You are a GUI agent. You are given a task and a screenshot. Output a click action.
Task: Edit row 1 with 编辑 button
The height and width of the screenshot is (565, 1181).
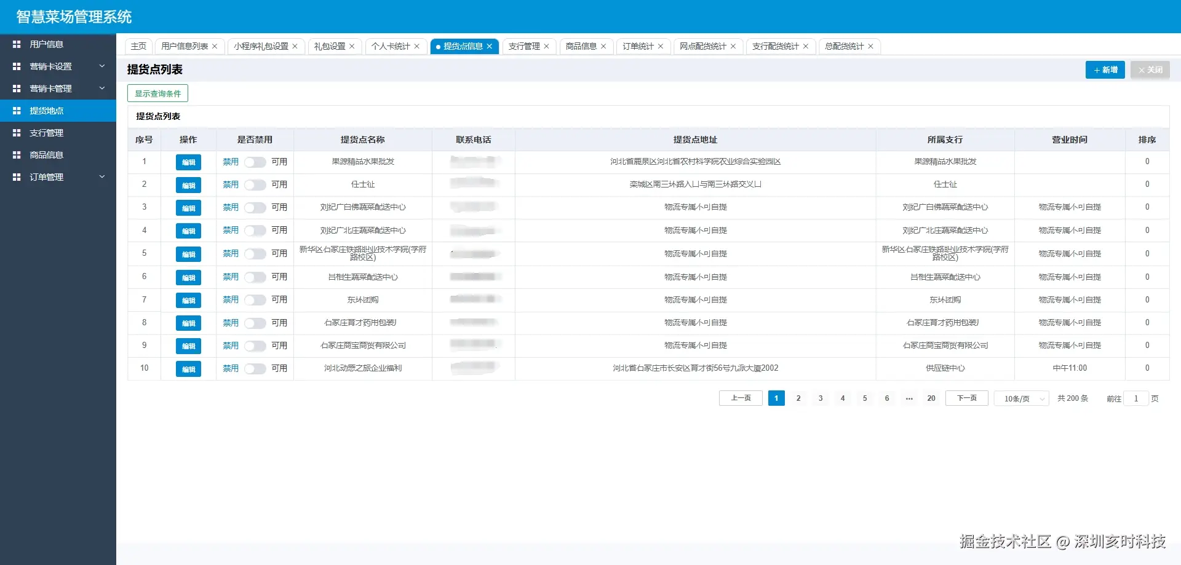coord(188,162)
